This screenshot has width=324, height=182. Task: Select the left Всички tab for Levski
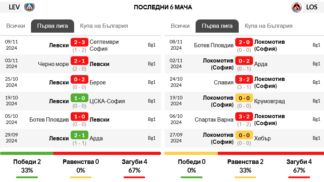(x=16, y=26)
